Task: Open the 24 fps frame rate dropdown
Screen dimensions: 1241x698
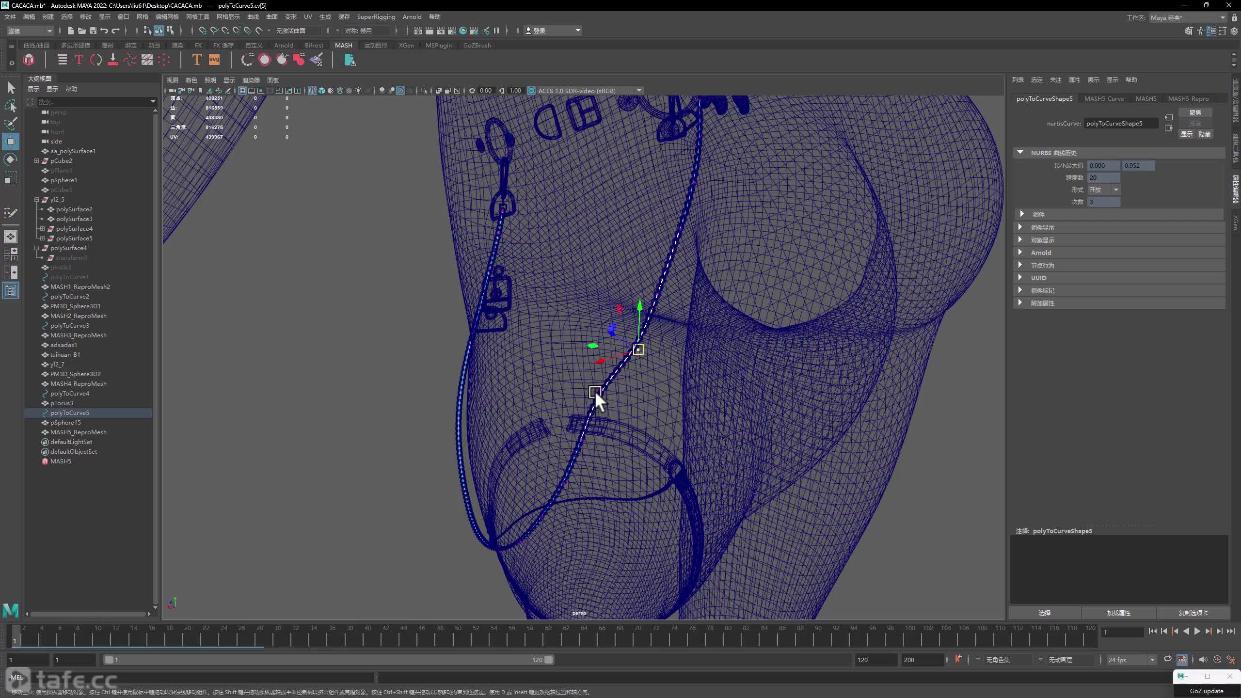Action: pyautogui.click(x=1131, y=660)
